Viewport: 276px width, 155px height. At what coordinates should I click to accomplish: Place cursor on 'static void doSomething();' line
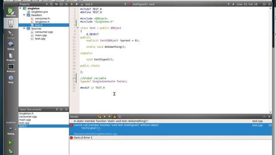tap(106, 47)
